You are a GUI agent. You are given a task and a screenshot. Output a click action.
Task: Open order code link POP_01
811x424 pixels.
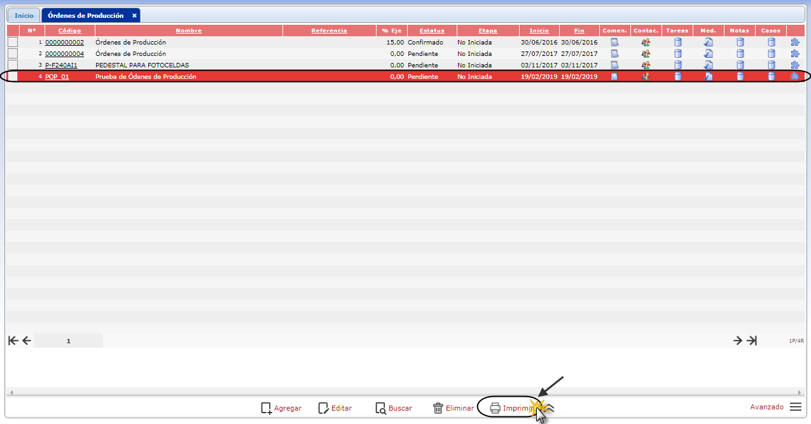tap(57, 77)
